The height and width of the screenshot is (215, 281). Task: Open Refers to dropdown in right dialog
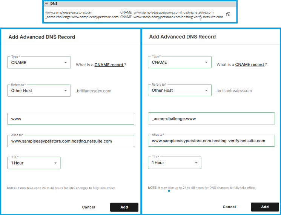(180, 90)
